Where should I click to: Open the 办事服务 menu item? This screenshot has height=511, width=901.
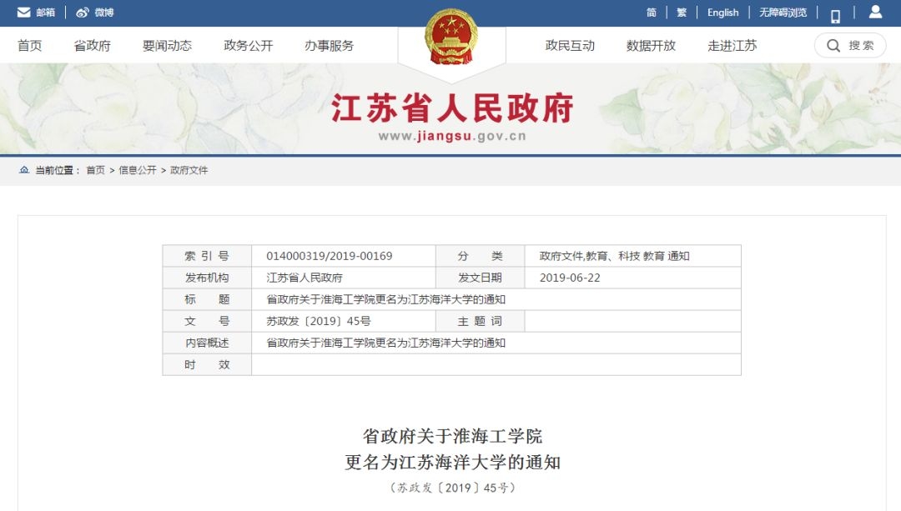click(330, 45)
